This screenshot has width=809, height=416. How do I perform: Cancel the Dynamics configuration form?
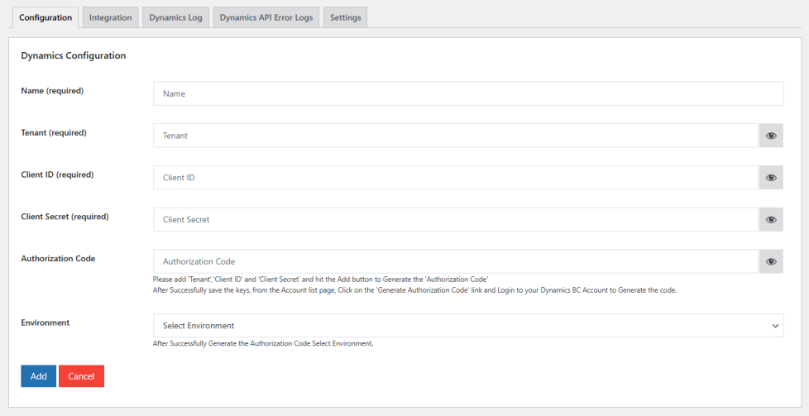pyautogui.click(x=81, y=376)
